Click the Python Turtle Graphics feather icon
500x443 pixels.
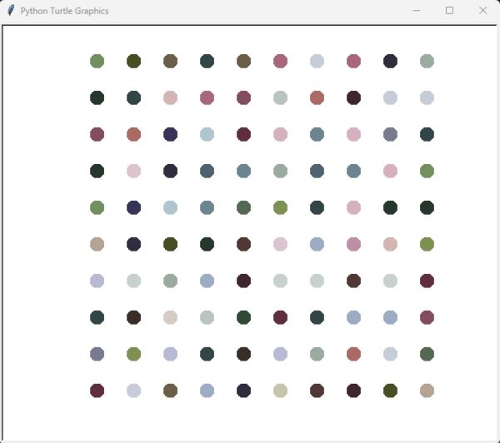[11, 11]
